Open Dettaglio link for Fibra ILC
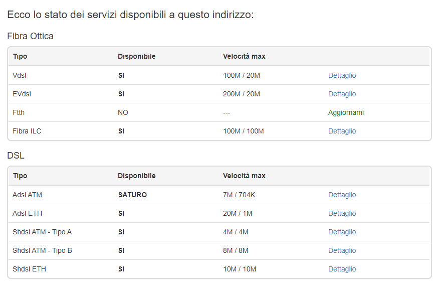The width and height of the screenshot is (440, 285). (x=342, y=131)
